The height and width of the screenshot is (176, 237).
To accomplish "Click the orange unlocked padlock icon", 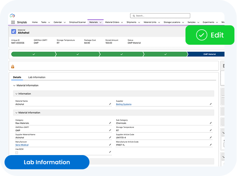I will [13, 67].
